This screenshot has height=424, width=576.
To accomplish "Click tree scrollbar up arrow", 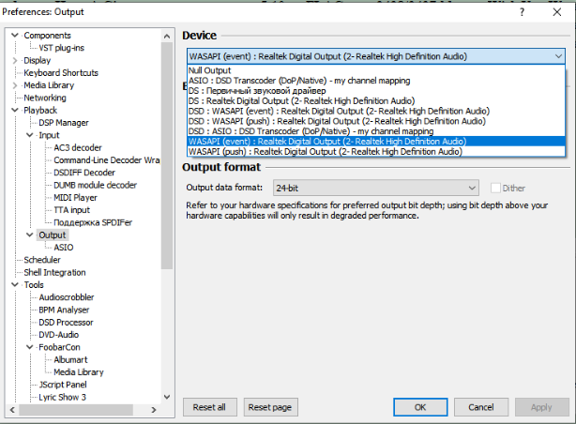I will 167,36.
